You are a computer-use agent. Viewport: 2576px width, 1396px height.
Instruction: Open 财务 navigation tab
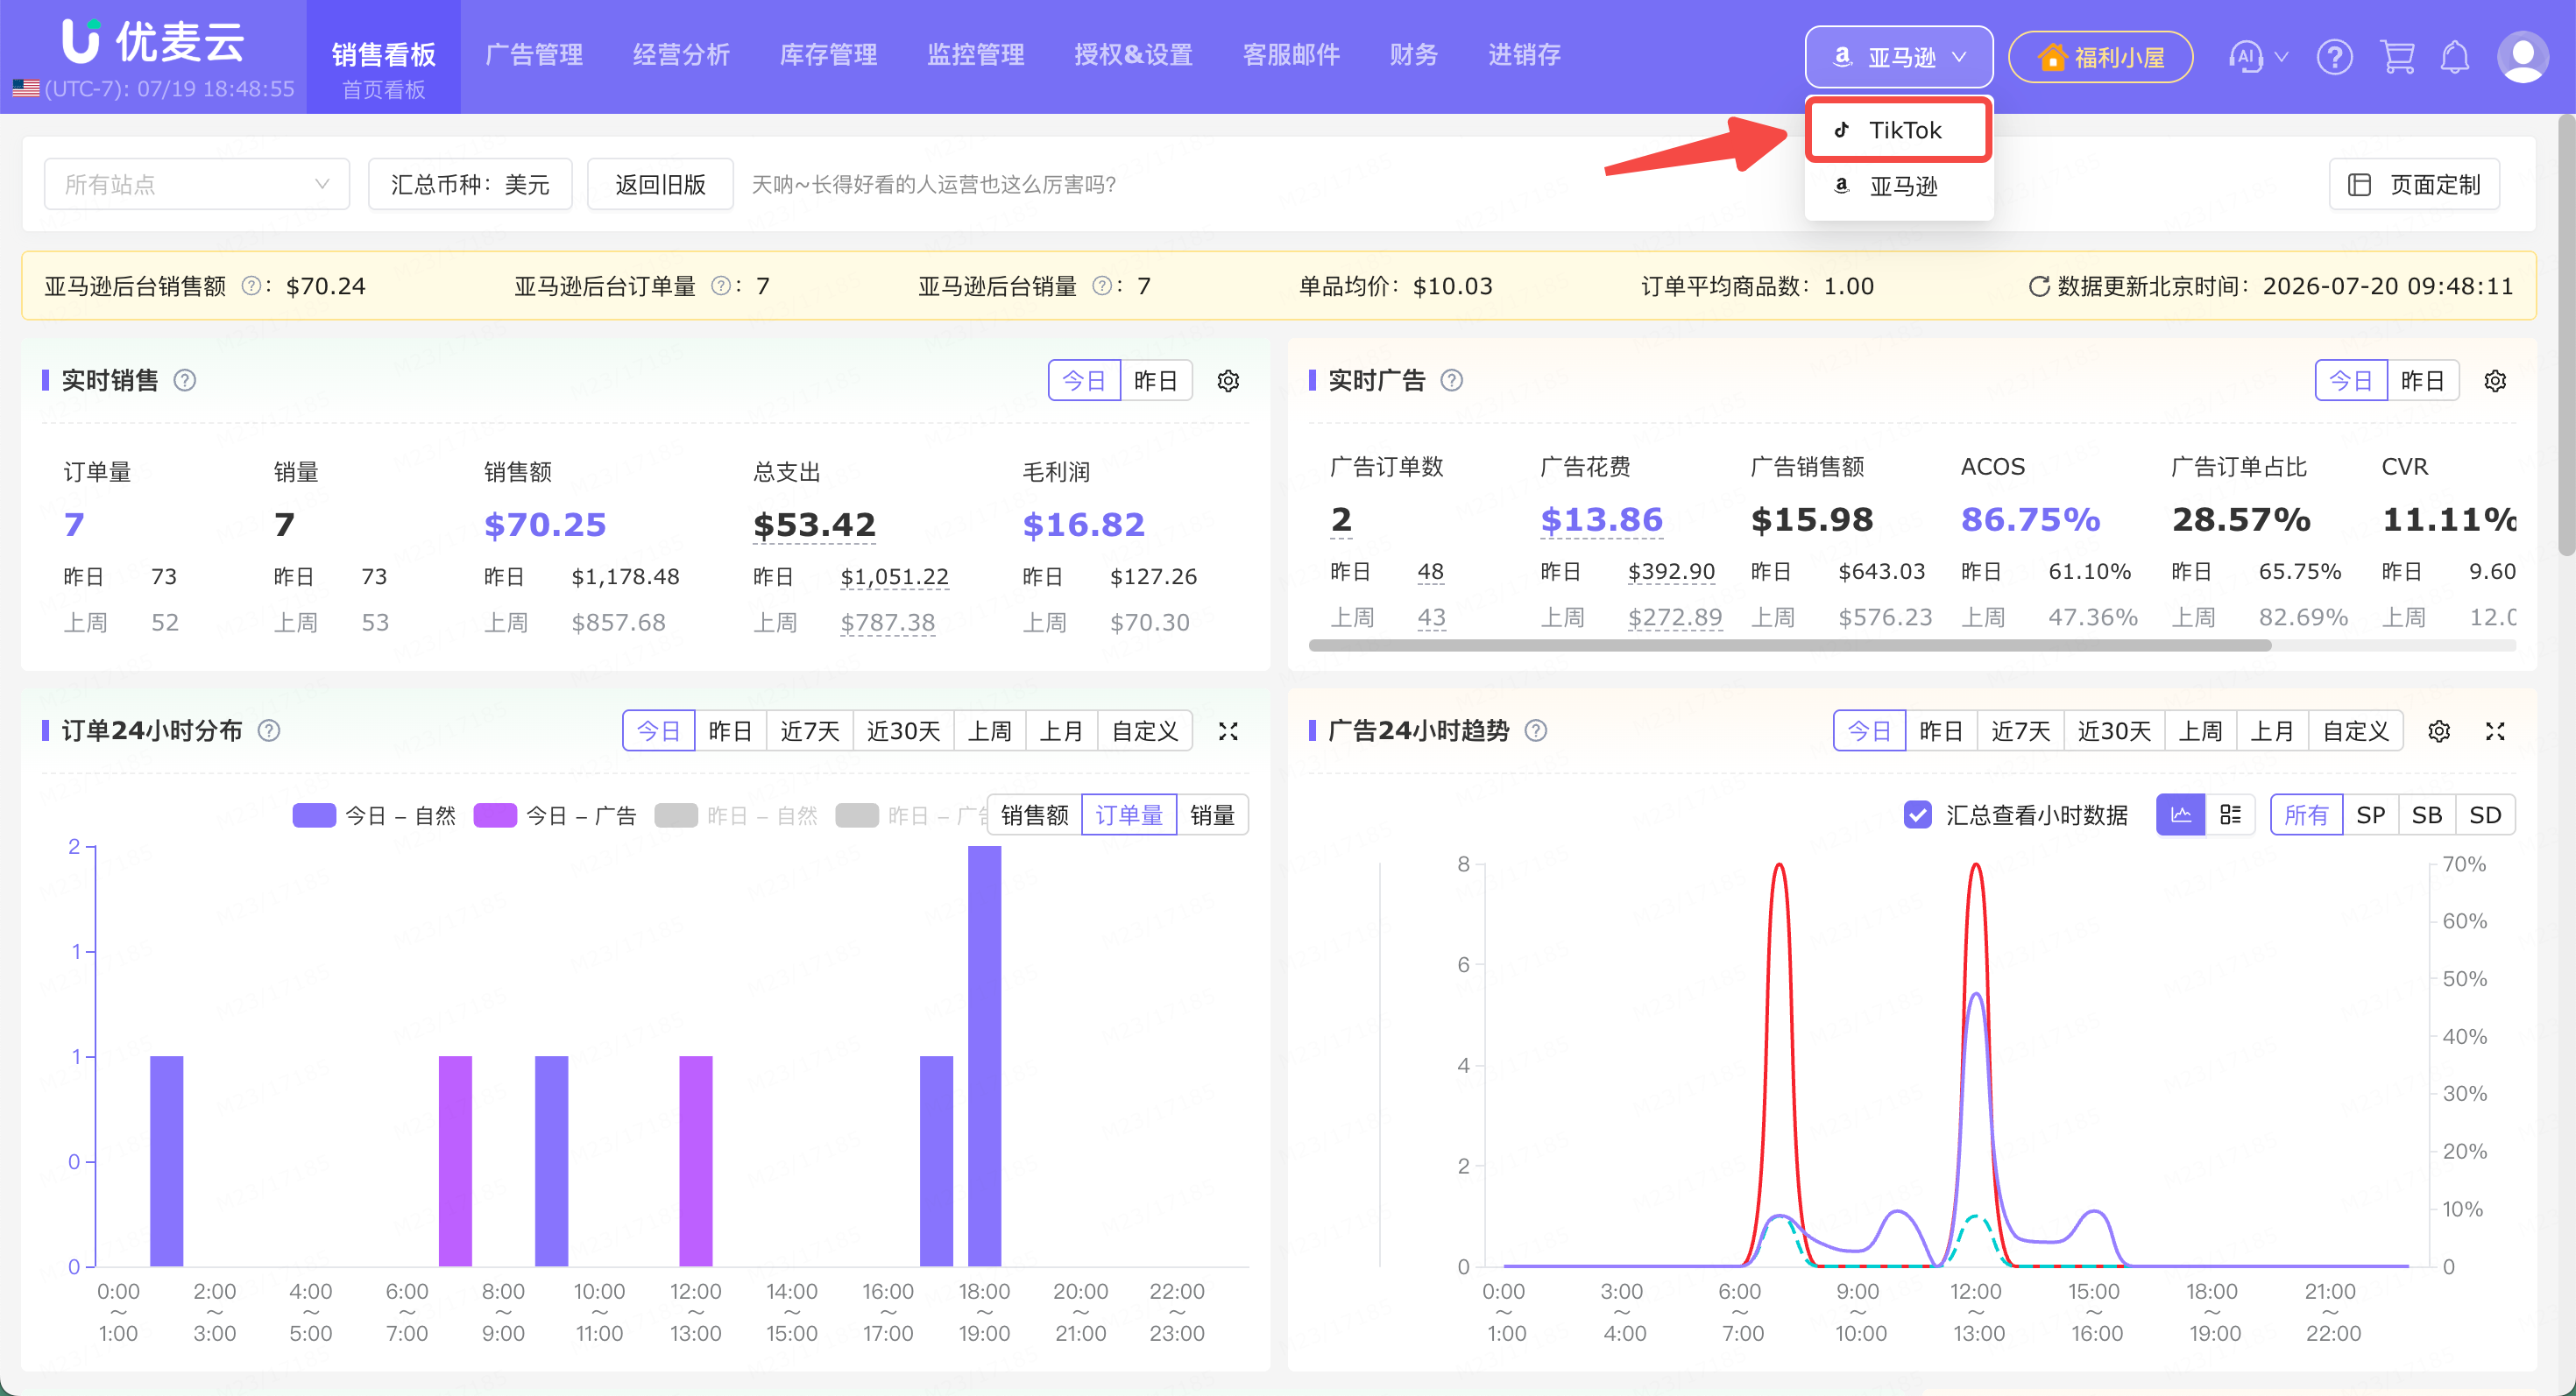point(1413,55)
